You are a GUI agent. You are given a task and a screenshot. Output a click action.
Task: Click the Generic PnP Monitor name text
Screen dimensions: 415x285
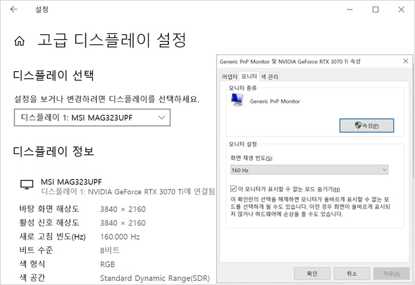pos(274,101)
